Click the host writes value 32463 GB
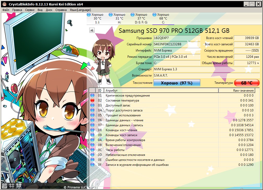 tap(247, 44)
